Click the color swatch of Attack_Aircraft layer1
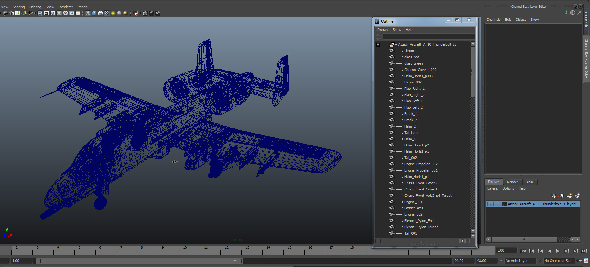Image resolution: width=590 pixels, height=267 pixels. pyautogui.click(x=504, y=204)
